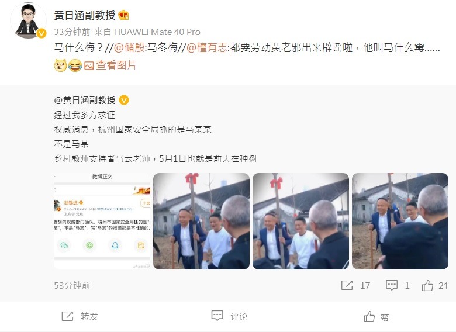Click the 53分钟前 original post timestamp

[72, 285]
